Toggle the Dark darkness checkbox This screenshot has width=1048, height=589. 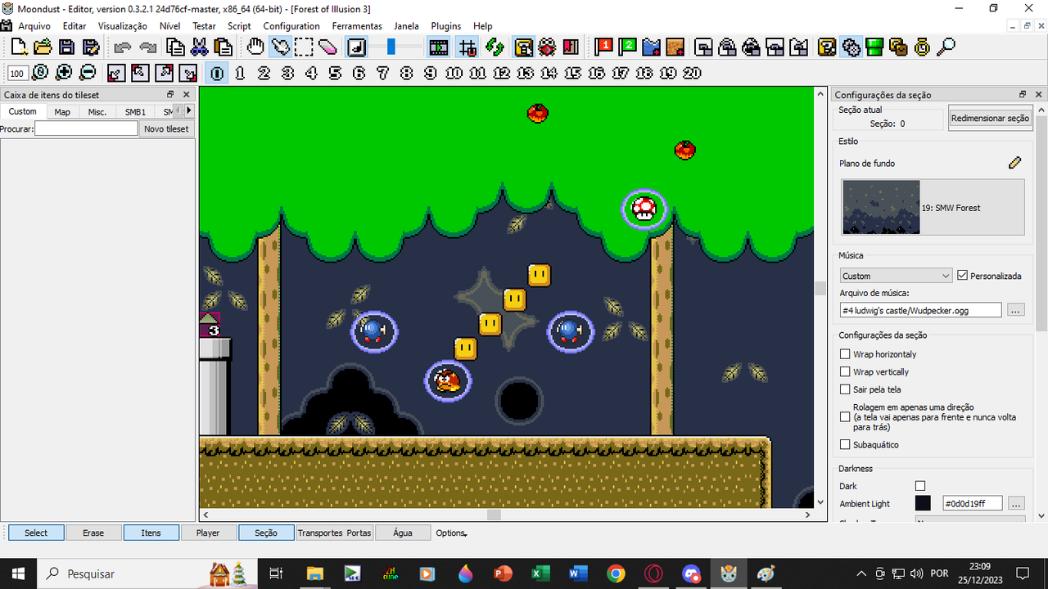coord(920,486)
